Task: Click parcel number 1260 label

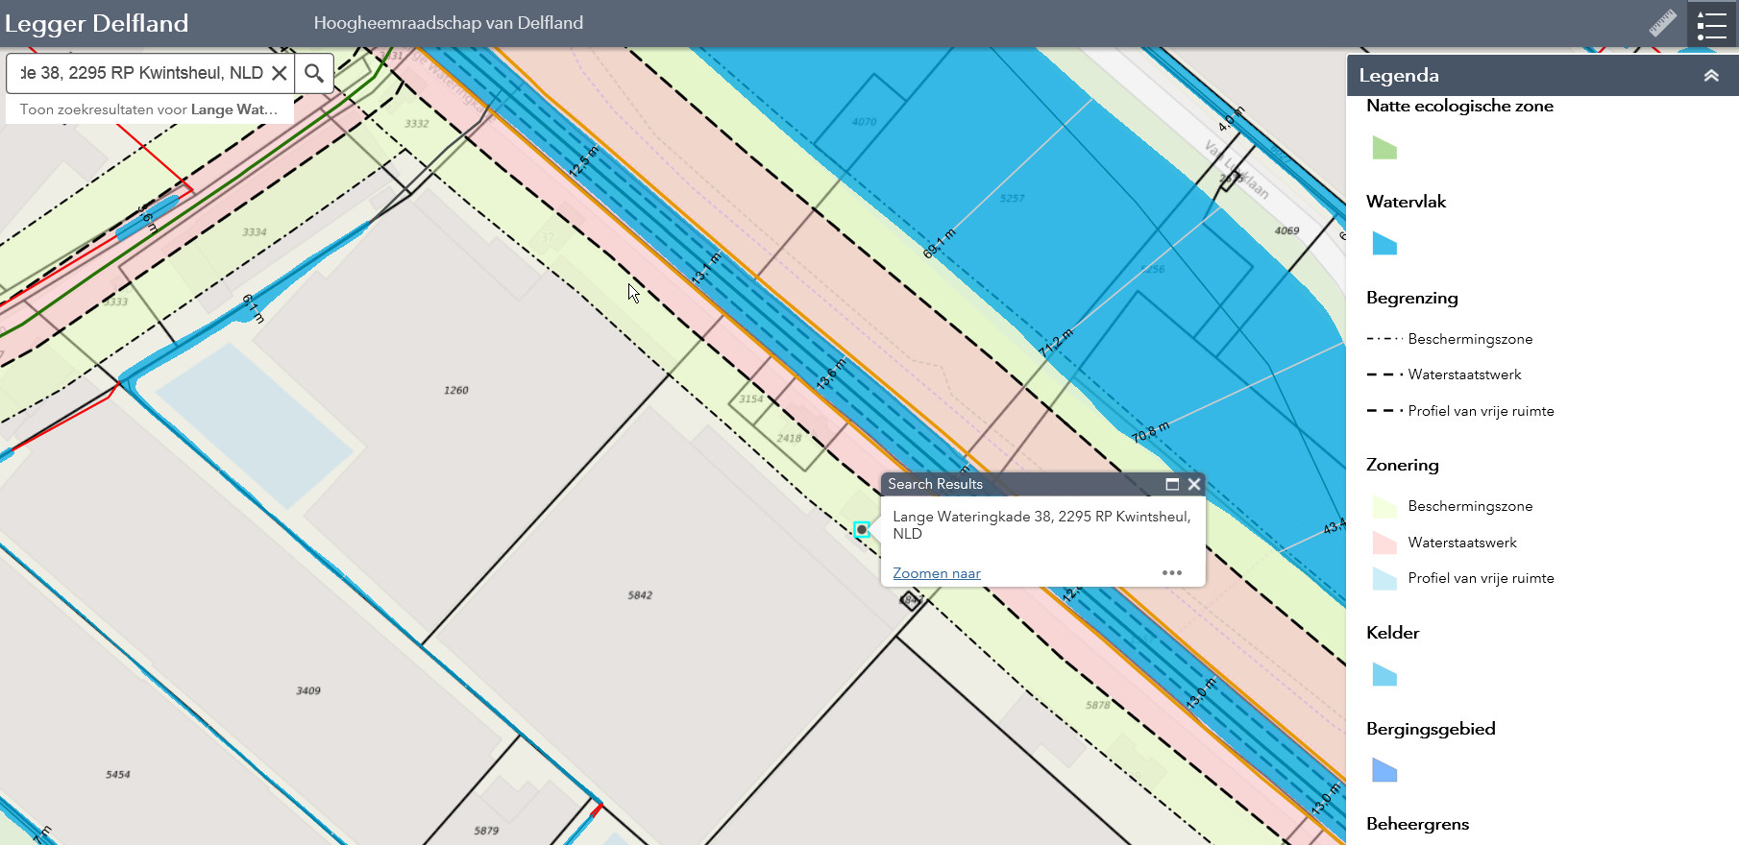Action: pos(456,390)
